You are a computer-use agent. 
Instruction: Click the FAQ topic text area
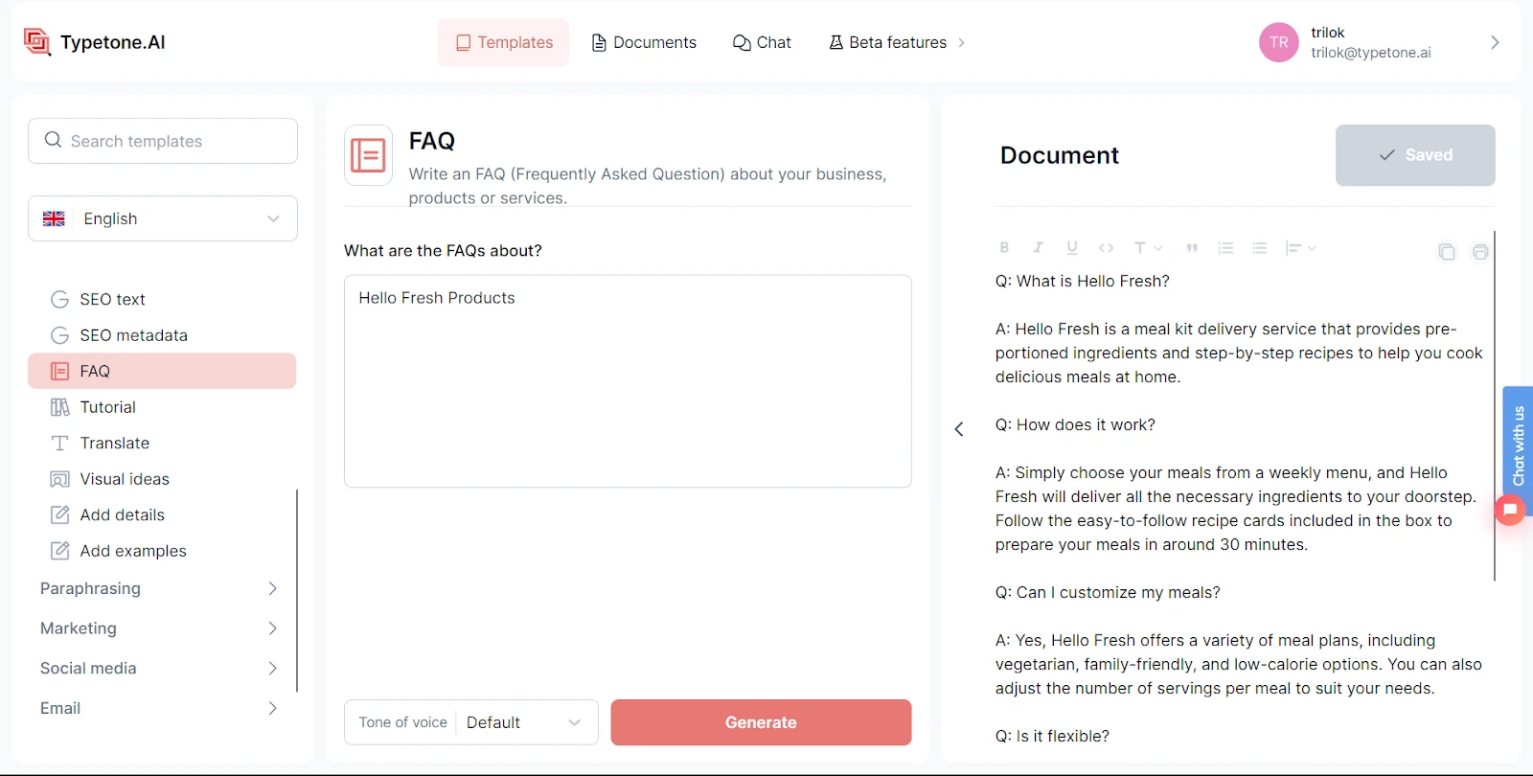point(628,381)
